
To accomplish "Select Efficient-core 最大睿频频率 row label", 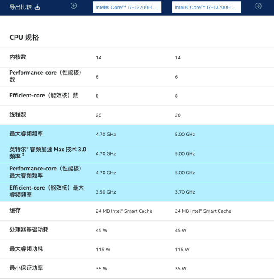I will click(x=47, y=191).
